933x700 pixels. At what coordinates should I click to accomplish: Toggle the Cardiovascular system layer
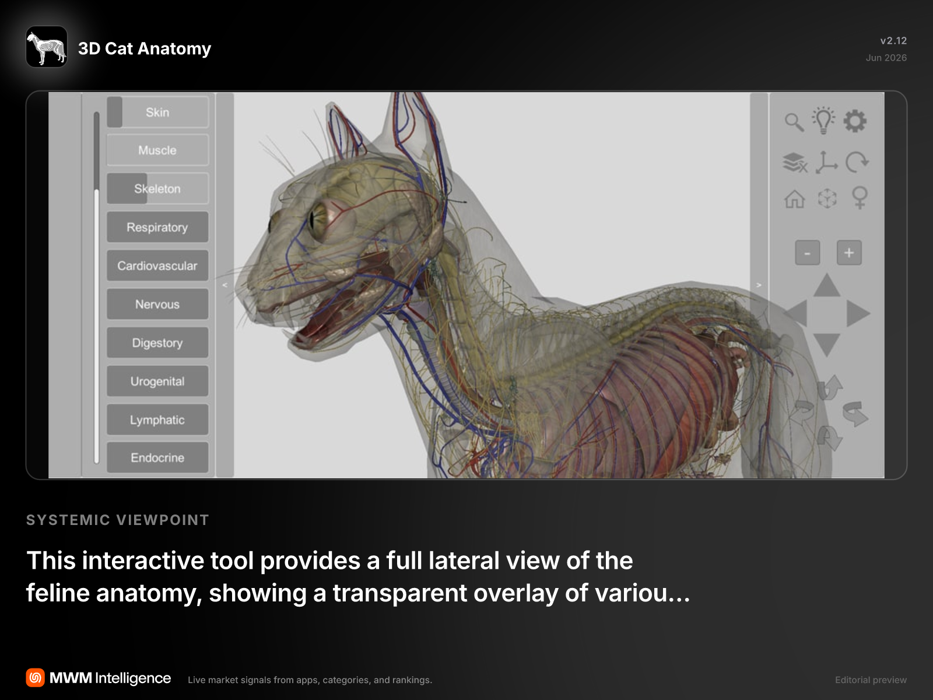(x=157, y=265)
